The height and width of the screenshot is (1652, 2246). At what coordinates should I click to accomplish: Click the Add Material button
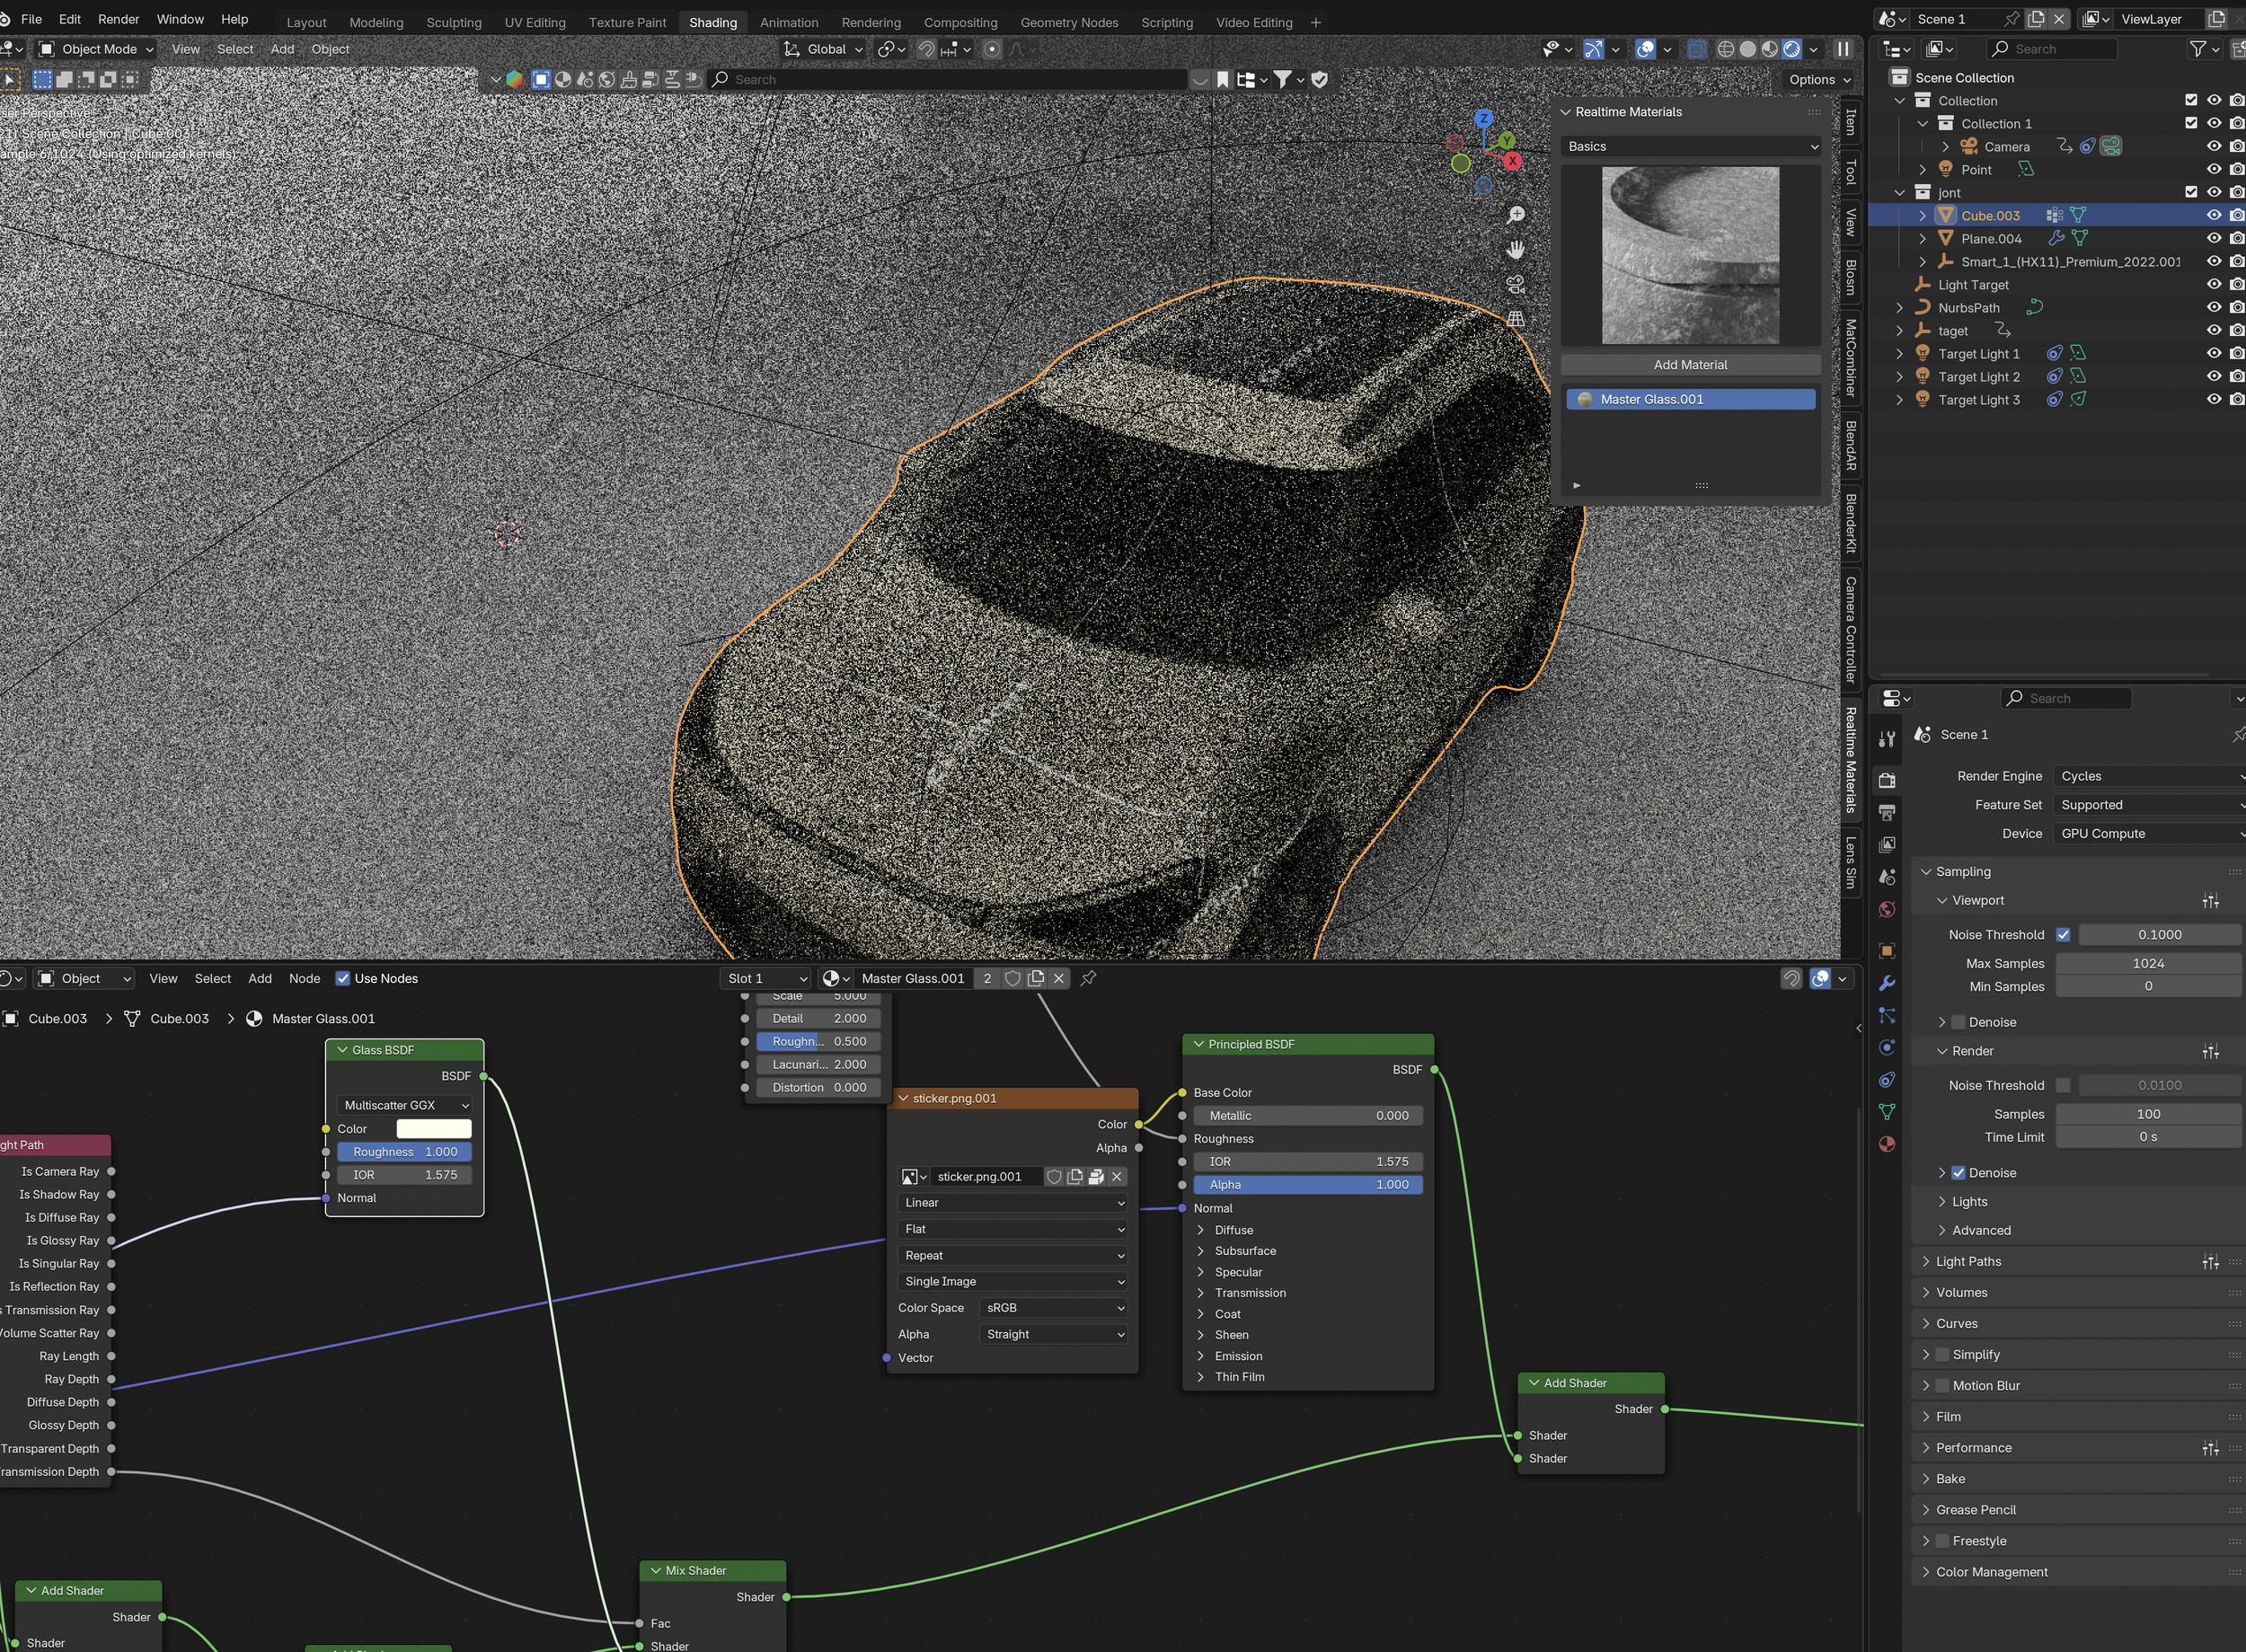[1689, 365]
